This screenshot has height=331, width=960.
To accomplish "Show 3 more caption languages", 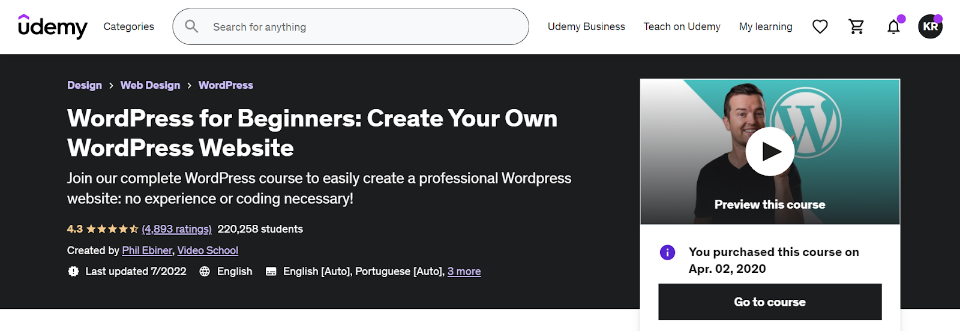I will coord(464,272).
